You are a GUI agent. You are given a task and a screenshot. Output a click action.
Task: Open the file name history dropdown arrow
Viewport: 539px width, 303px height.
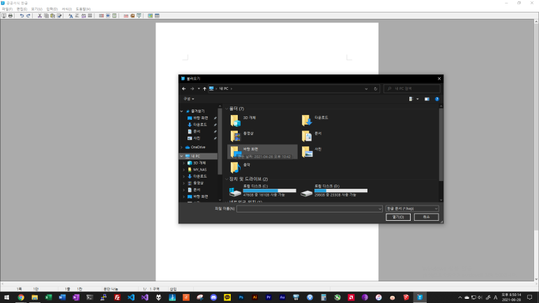(x=379, y=208)
